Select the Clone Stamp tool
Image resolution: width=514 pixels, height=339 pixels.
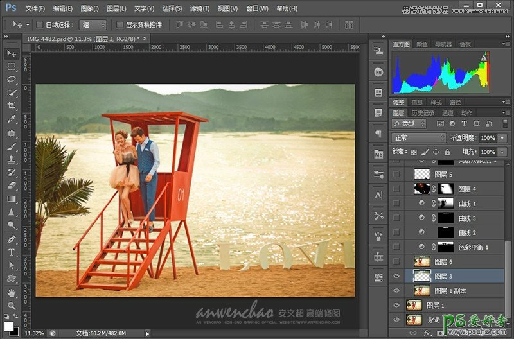coord(12,159)
